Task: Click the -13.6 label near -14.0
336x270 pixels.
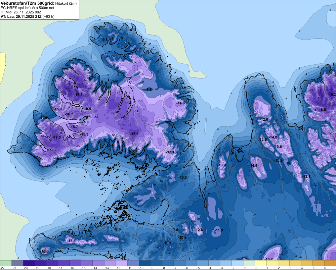Action: [278, 147]
